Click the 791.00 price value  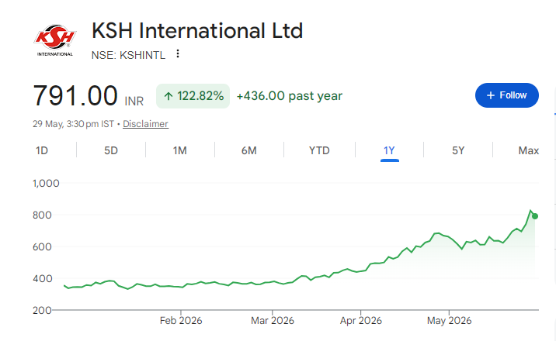pos(75,95)
